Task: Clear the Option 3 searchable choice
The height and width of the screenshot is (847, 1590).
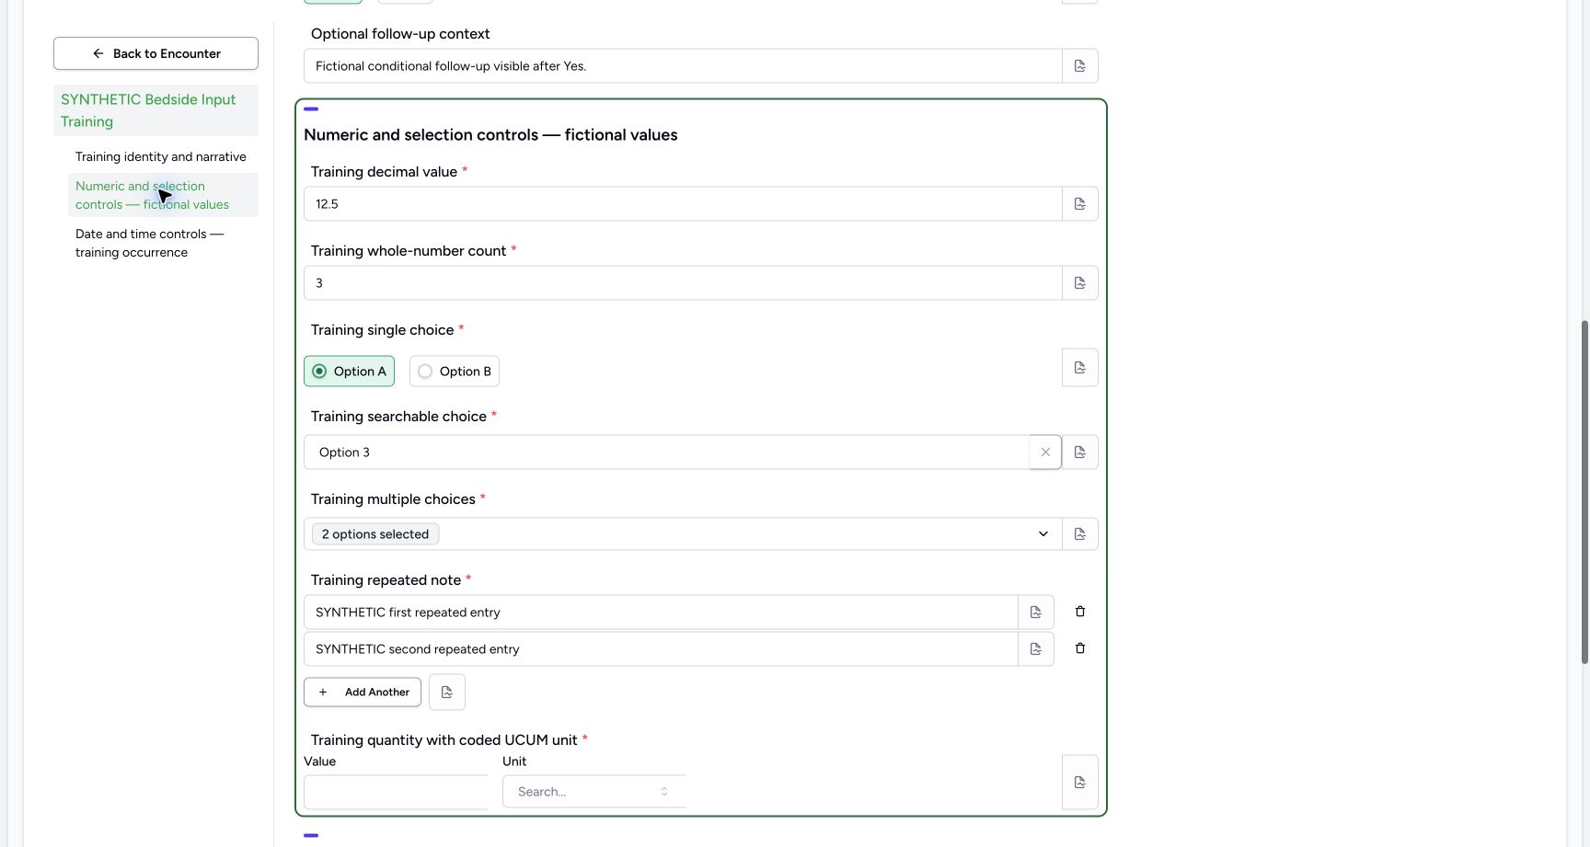Action: 1045,452
